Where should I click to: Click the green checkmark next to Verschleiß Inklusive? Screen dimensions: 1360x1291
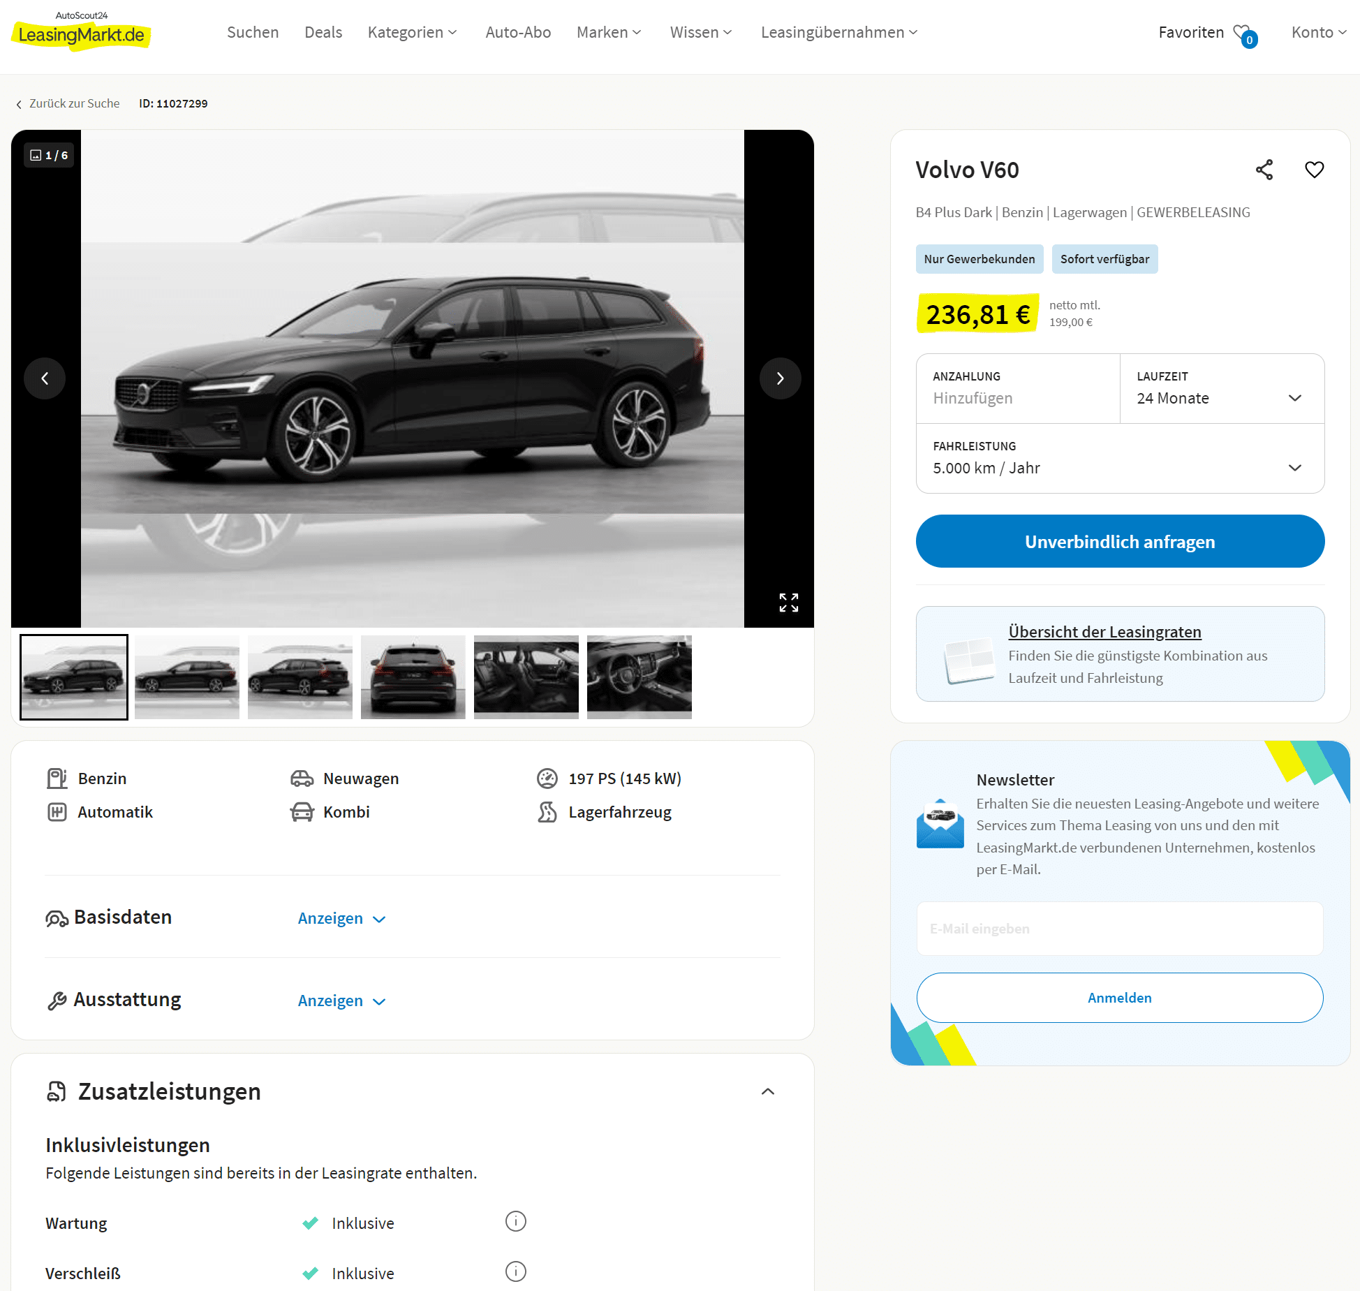[311, 1273]
